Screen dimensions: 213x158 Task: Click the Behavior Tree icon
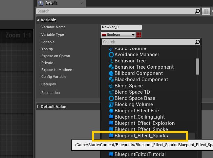coord(111,61)
